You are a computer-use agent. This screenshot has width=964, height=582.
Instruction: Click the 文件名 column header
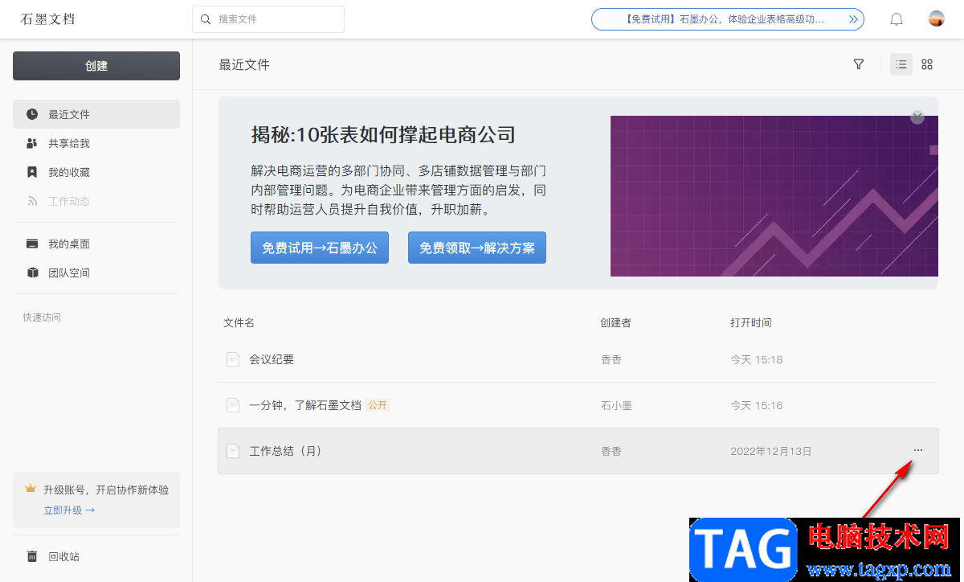[239, 322]
